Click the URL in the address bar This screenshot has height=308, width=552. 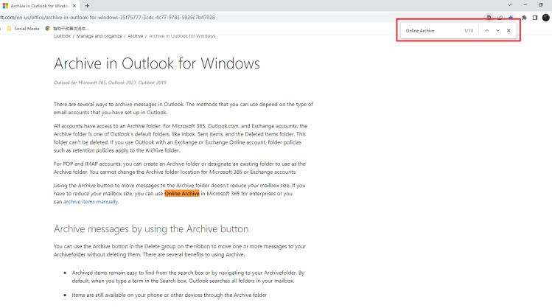(x=111, y=17)
